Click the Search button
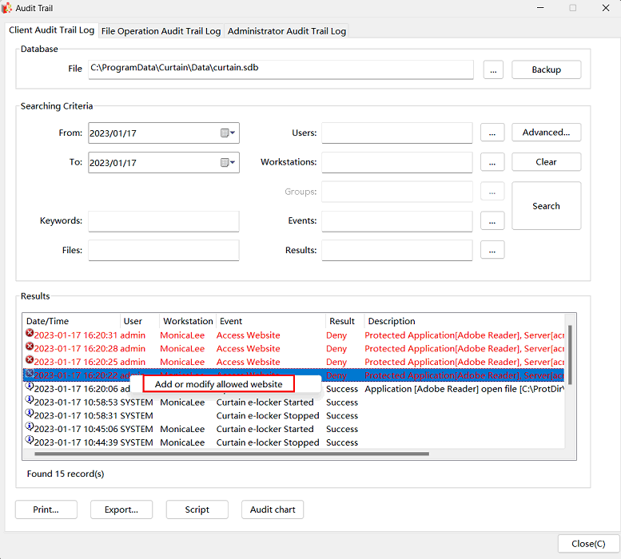Image resolution: width=621 pixels, height=559 pixels. pos(546,206)
